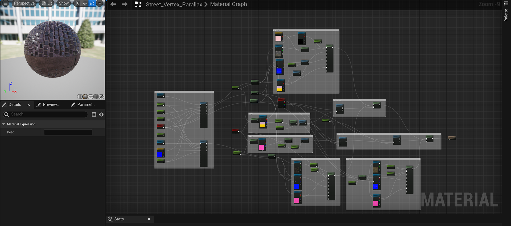This screenshot has width=511, height=226.
Task: Open the viewport options hamburger menu
Action: (6, 3)
